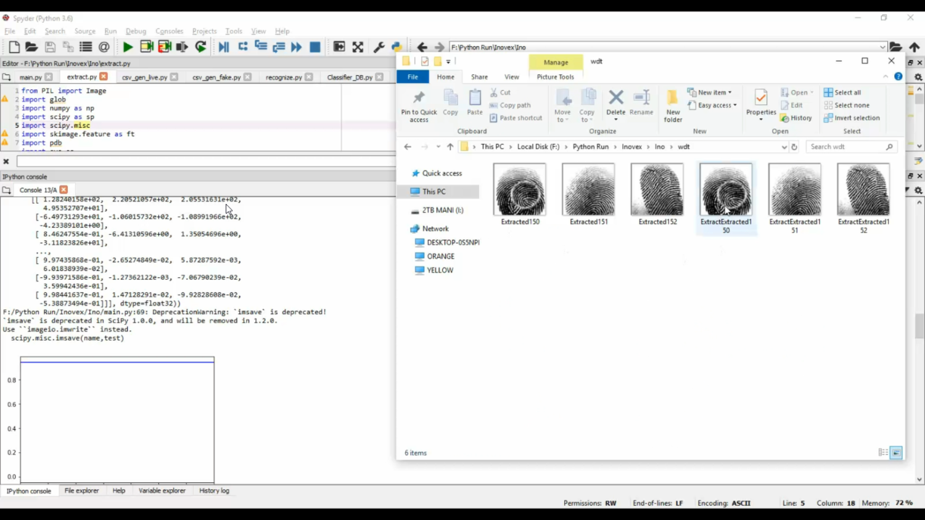925x520 pixels.
Task: Open the Paste icon in Explorer ribbon
Action: point(475,102)
